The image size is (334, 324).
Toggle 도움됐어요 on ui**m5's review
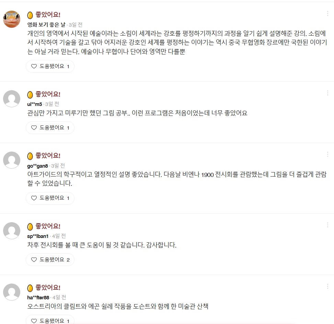point(50,128)
